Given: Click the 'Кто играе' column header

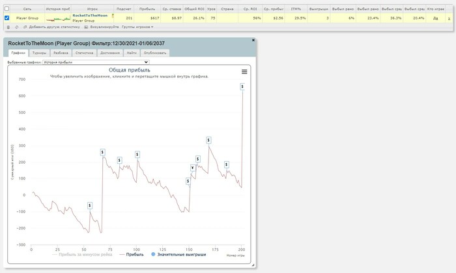Looking at the screenshot, I should point(435,9).
